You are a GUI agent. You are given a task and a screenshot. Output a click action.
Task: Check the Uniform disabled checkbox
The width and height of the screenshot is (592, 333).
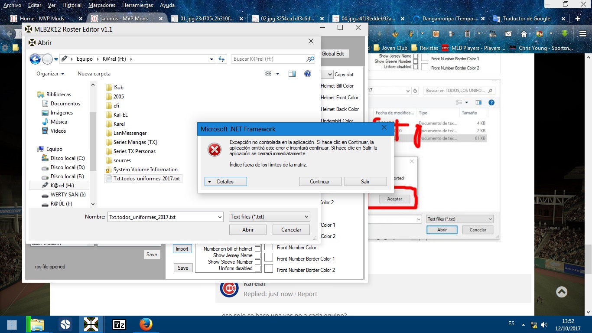(257, 268)
